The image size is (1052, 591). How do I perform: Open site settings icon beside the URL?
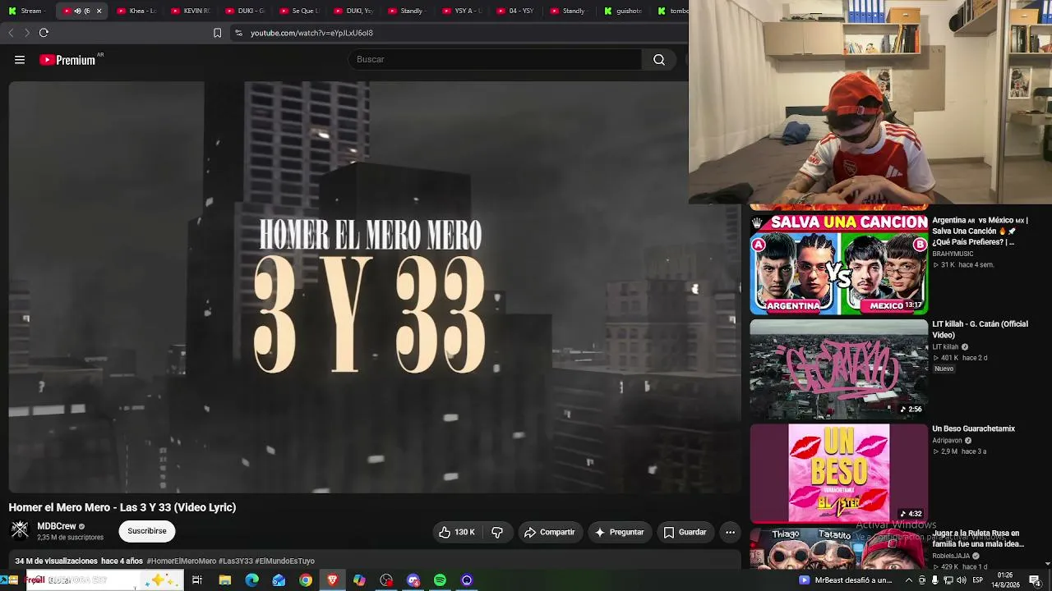238,33
